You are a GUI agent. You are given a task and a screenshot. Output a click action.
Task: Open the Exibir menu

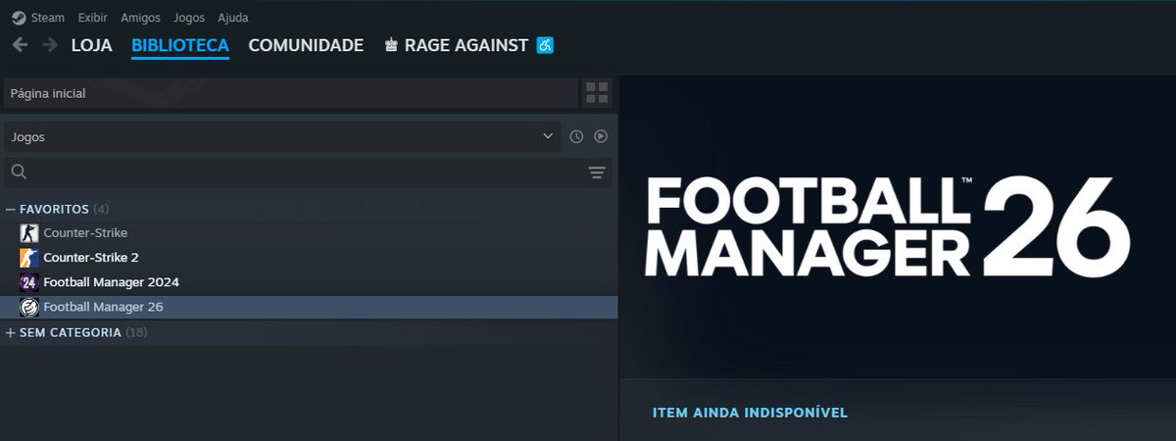(x=92, y=18)
